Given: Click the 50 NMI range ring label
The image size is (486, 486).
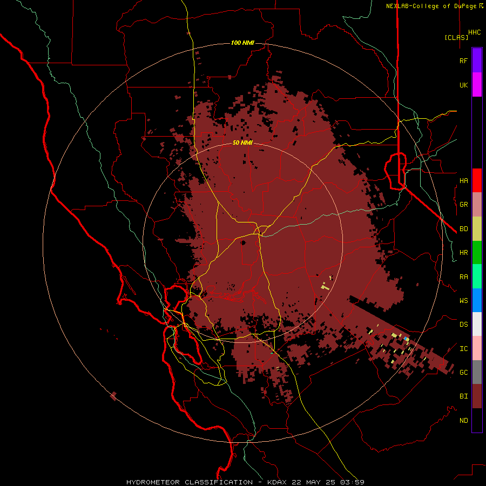Looking at the screenshot, I should tap(242, 143).
